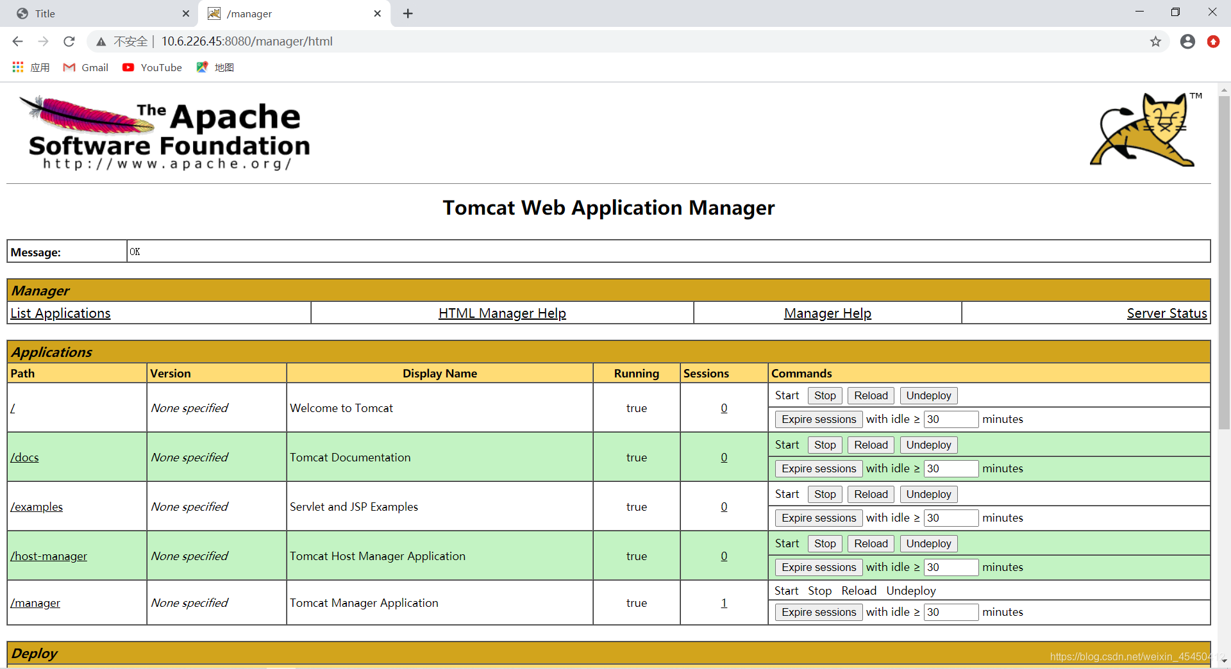
Task: Click the Apache Software Foundation logo
Action: pos(165,133)
